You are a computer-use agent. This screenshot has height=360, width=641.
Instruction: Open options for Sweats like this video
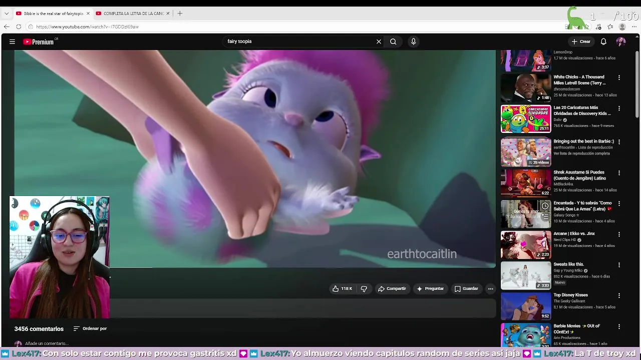[619, 265]
